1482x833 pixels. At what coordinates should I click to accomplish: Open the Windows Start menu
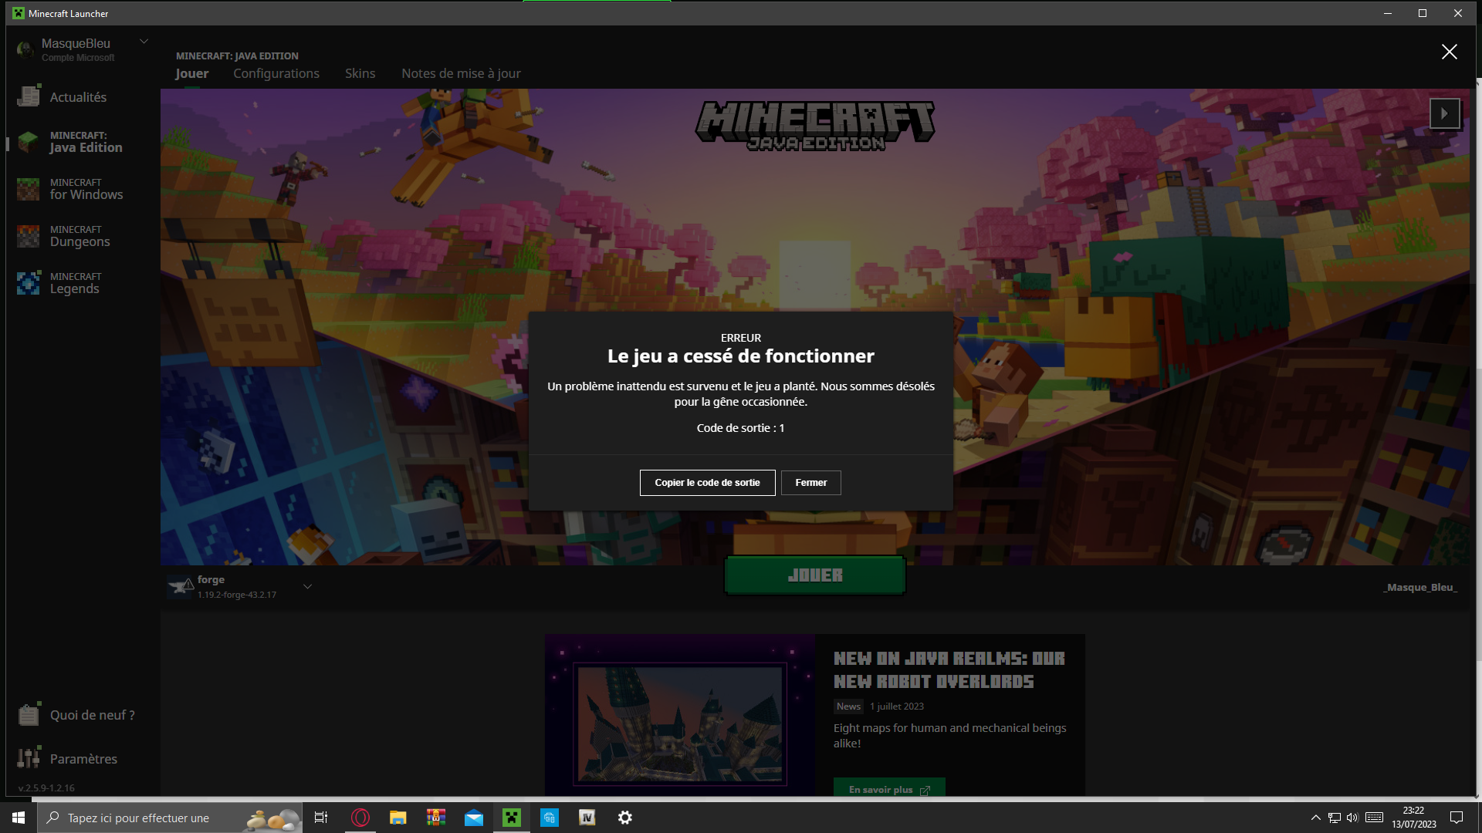click(x=19, y=818)
